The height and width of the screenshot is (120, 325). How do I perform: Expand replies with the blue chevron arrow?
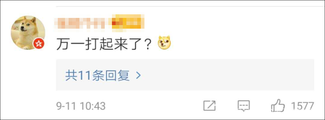point(138,76)
